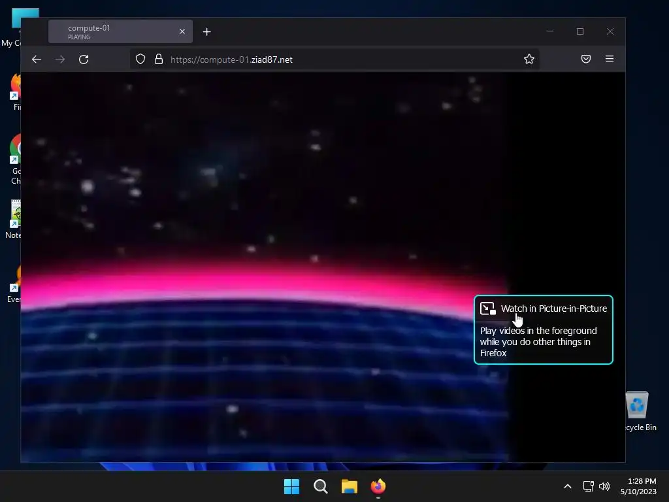Close the Firefox window
Screen dimensions: 669x502
(x=610, y=31)
